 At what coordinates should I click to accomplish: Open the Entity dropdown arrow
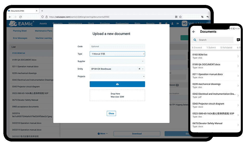[143, 69]
